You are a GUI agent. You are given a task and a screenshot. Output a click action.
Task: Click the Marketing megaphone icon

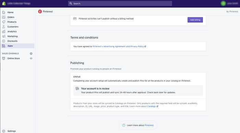click(4, 36)
